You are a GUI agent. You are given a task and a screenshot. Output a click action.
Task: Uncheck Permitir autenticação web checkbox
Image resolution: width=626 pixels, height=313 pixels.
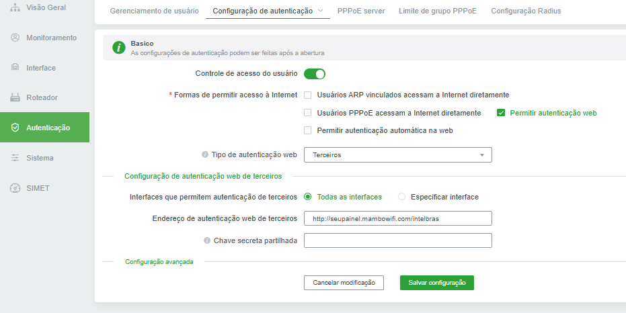pyautogui.click(x=501, y=113)
